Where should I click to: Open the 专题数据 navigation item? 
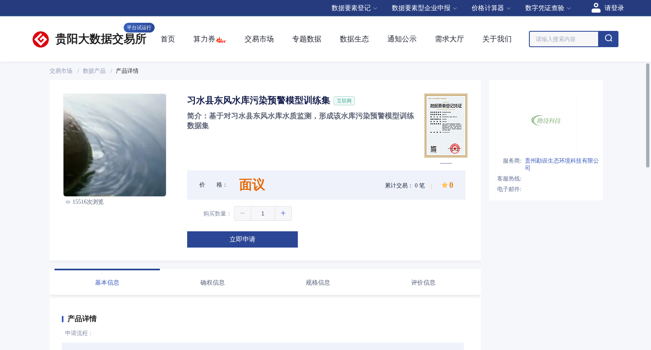coord(307,39)
